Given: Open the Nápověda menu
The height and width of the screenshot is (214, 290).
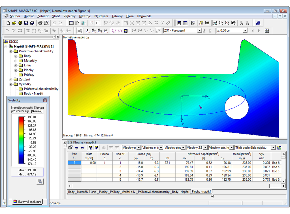Looking at the screenshot, I should click(x=144, y=16).
